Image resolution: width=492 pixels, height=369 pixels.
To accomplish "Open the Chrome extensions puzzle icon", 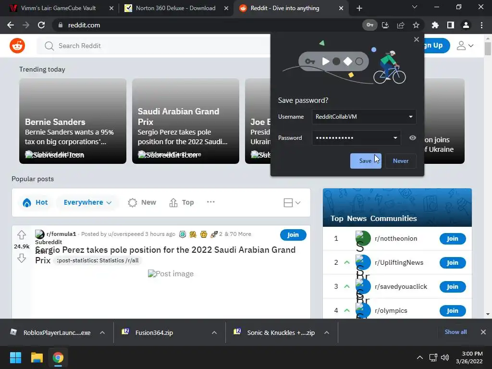I will pyautogui.click(x=435, y=25).
